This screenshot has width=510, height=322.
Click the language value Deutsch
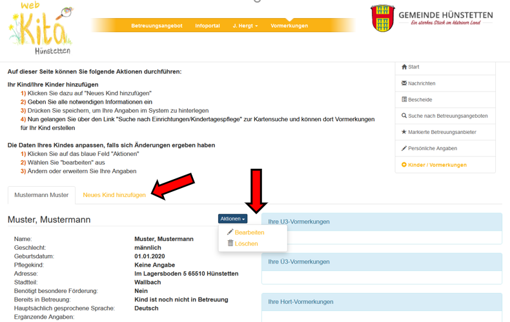[147, 308]
